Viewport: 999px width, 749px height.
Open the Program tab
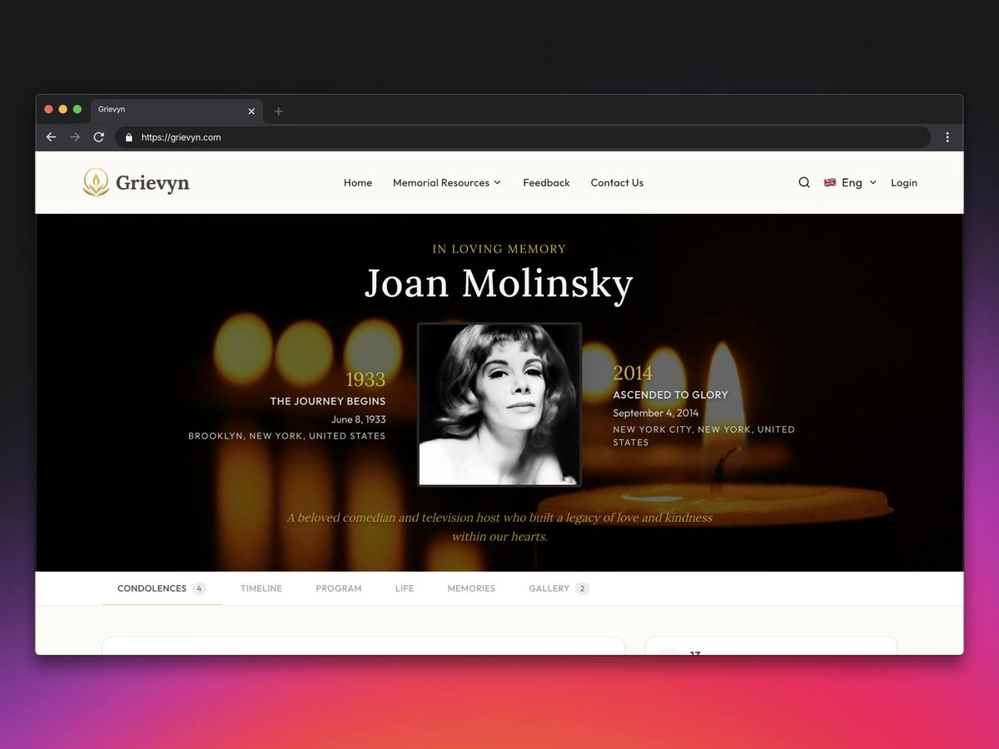[339, 588]
